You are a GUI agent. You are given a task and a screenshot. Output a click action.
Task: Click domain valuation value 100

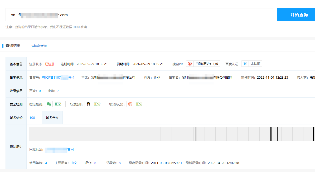32,118
